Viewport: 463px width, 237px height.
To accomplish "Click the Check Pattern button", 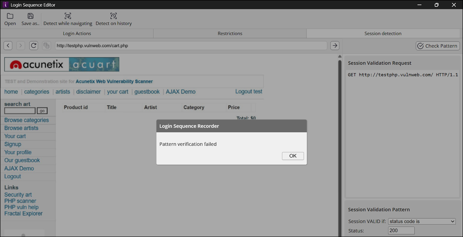I will (x=438, y=46).
